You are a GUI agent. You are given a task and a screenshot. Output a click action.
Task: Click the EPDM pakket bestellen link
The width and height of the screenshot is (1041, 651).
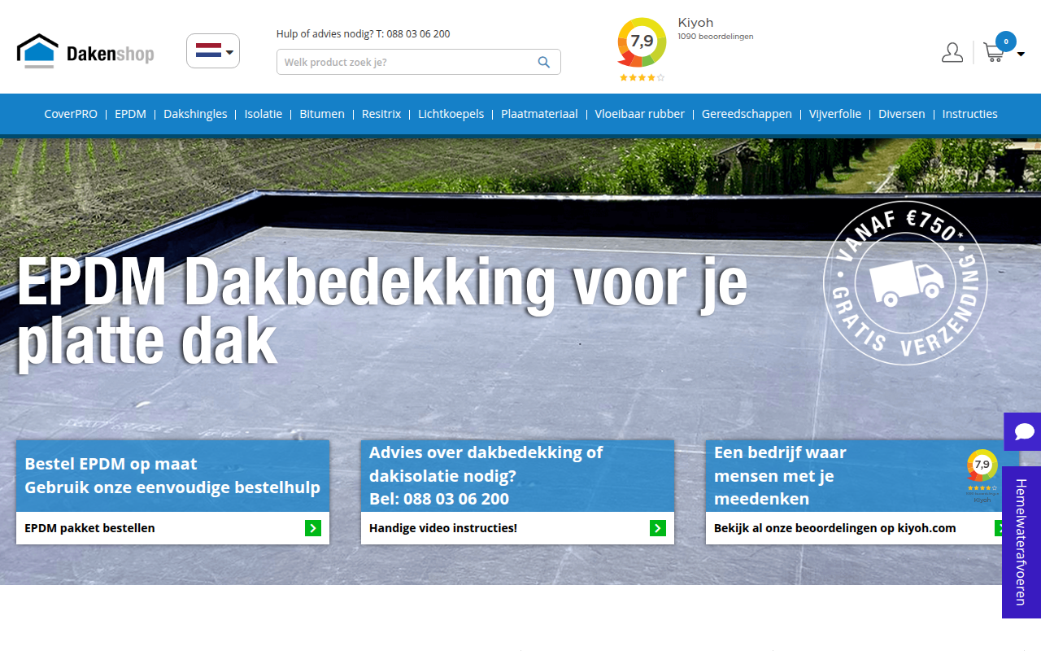pyautogui.click(x=89, y=528)
